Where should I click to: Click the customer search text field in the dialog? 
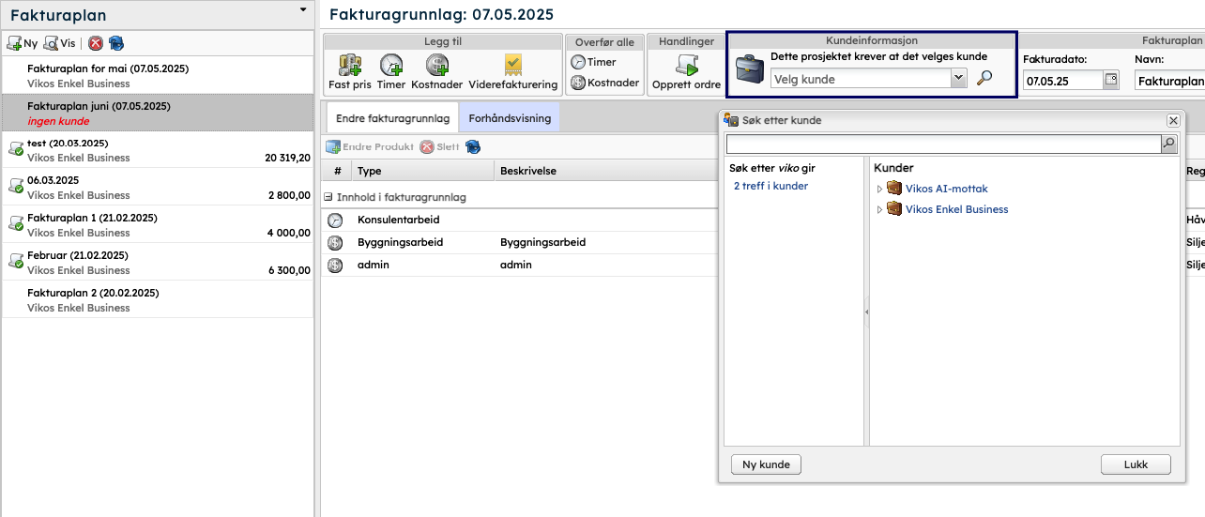[942, 144]
